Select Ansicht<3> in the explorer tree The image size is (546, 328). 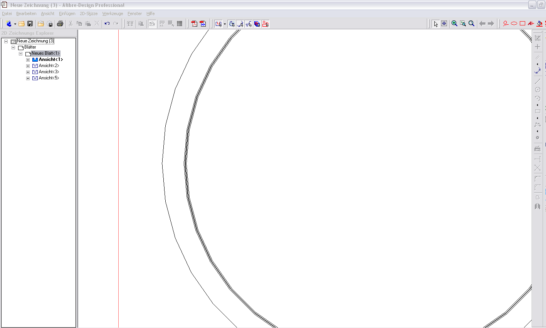[49, 72]
